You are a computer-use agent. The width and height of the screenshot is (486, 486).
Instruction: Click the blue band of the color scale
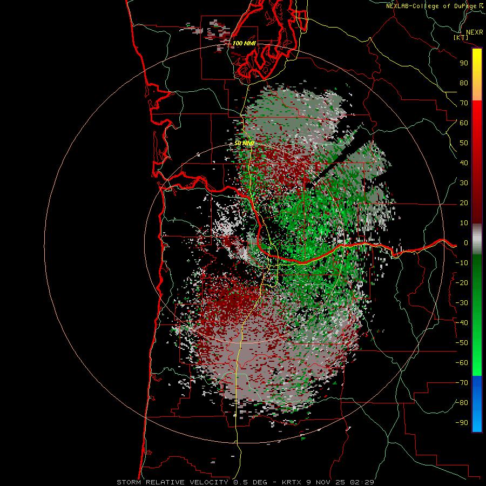(477, 404)
